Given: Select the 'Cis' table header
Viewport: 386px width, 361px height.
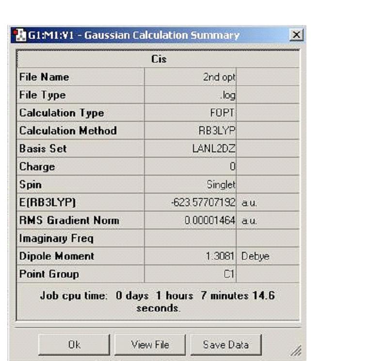Looking at the screenshot, I should coord(159,59).
